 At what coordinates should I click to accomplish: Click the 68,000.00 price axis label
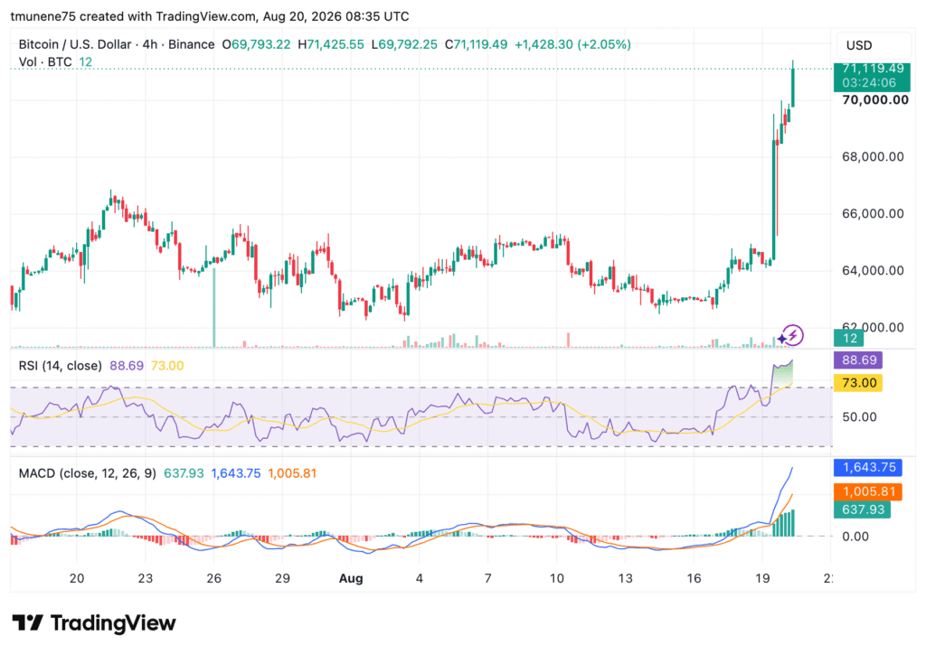[x=873, y=157]
